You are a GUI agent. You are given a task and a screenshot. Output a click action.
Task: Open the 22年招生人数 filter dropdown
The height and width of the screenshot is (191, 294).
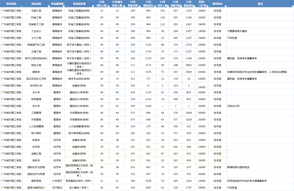click(168, 6)
